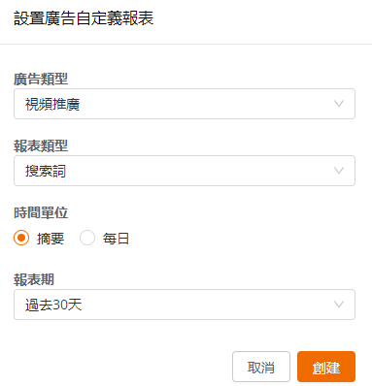Open the 廣告類型 dropdown field
Viewport: 372px width, 386px height.
[185, 104]
